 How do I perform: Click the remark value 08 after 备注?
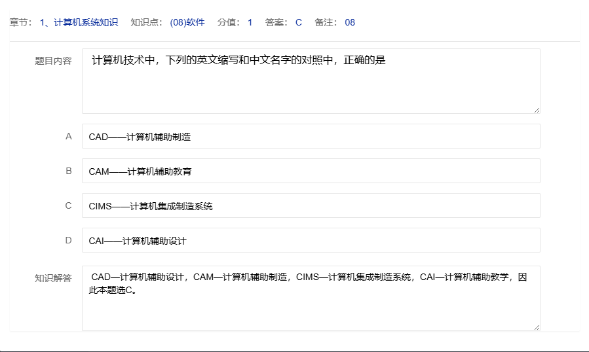350,23
